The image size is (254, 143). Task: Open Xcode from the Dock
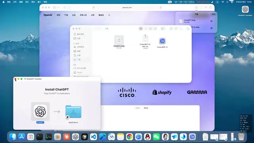tap(102, 137)
